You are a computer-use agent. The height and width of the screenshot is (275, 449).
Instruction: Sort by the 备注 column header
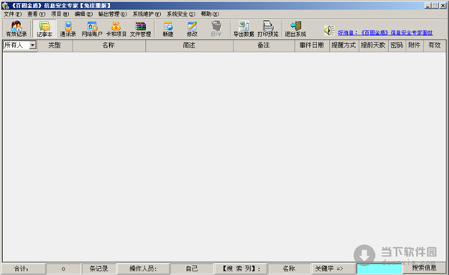click(263, 45)
